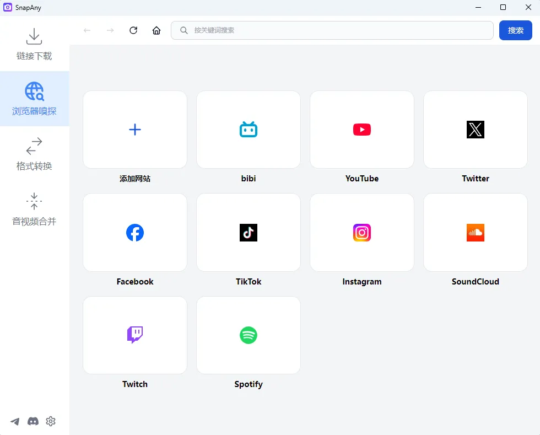
Task: Click the Twitch label text
Action: (x=135, y=384)
